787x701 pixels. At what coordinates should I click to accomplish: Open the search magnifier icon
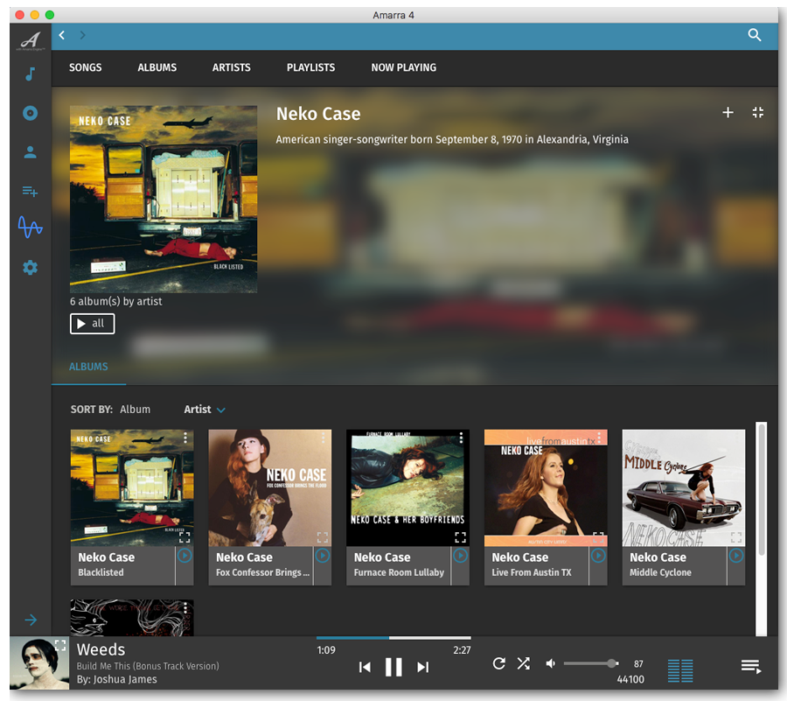[x=755, y=35]
